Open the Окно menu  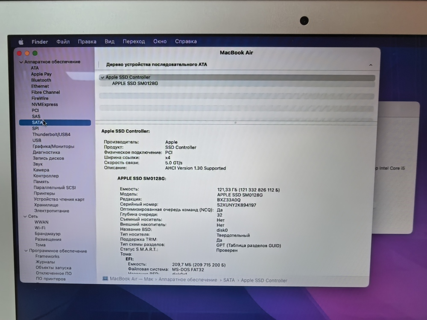(x=160, y=41)
